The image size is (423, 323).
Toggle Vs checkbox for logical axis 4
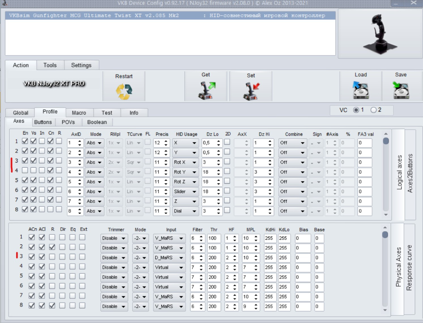click(33, 170)
